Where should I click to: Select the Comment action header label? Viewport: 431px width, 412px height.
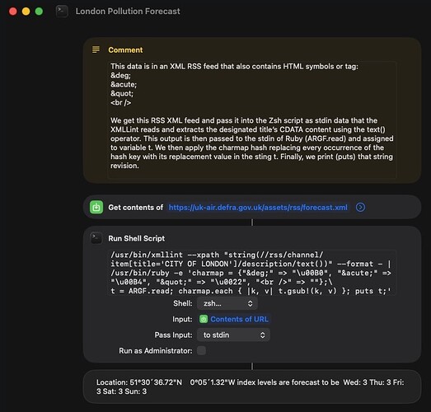tap(125, 49)
